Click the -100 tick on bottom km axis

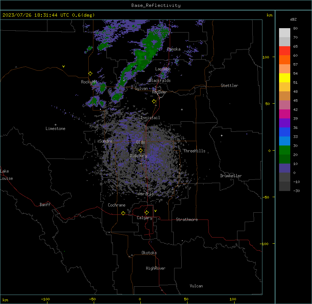click(45, 299)
